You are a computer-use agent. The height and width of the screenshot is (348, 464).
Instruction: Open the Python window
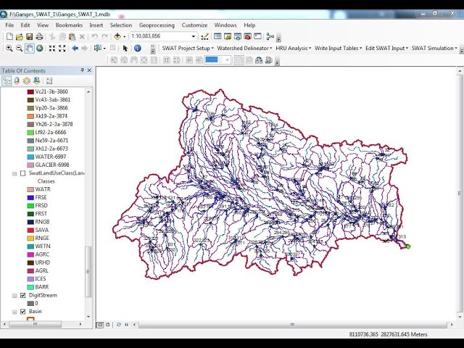click(258, 36)
